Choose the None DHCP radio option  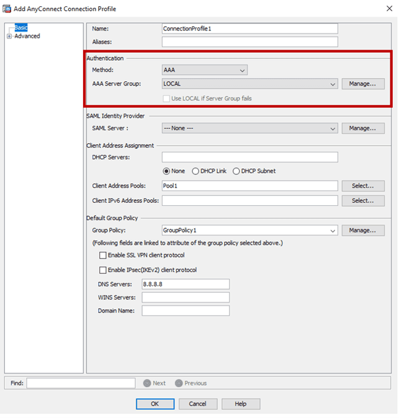pyautogui.click(x=166, y=171)
